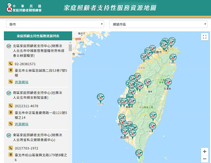The width and height of the screenshot is (211, 163).
Task: Click address pin icon for 南區 center
Action: pyautogui.click(x=11, y=113)
